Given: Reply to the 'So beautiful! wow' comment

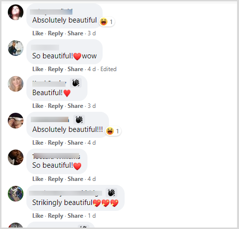Looking at the screenshot, I should coord(55,69).
